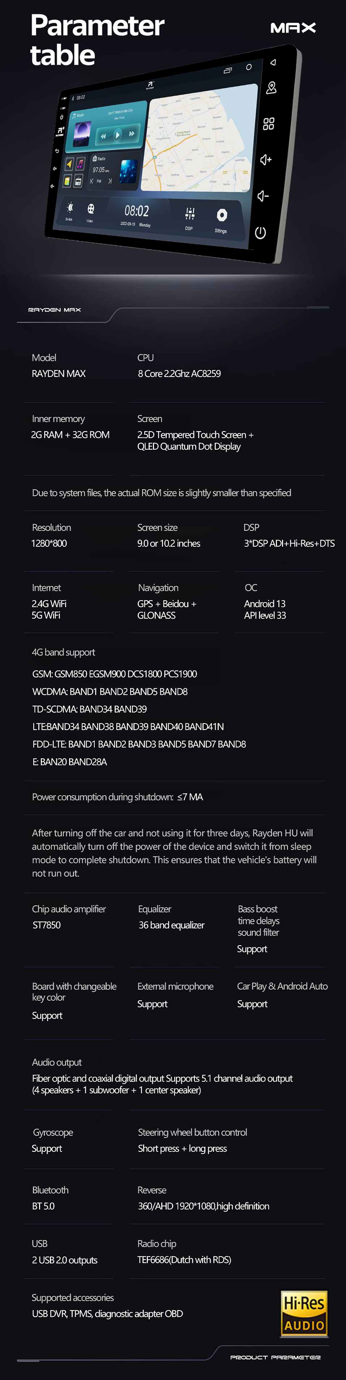Open the navigation map pin icon
Image resolution: width=346 pixels, height=1380 pixels.
(x=272, y=88)
